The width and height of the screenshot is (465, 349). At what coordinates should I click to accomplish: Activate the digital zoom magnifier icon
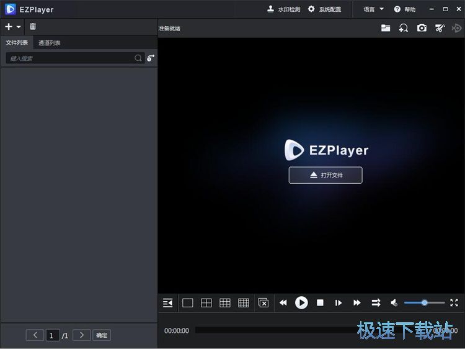pos(404,28)
